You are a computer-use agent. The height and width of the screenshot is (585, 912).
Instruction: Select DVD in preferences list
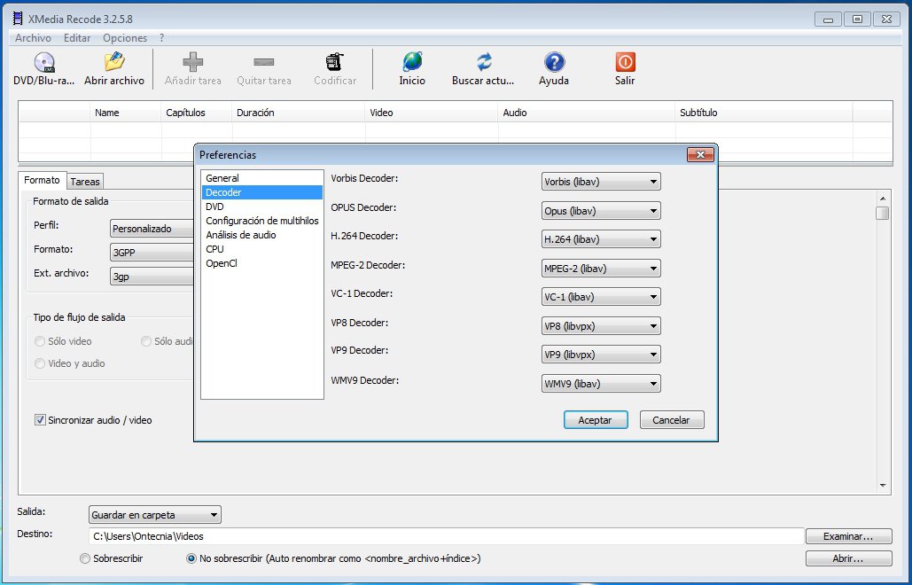[x=261, y=207]
